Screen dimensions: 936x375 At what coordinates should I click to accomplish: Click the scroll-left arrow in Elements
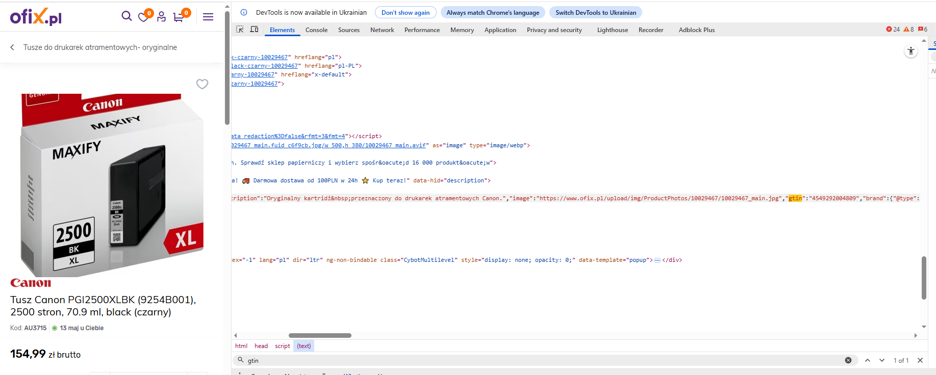(x=235, y=335)
